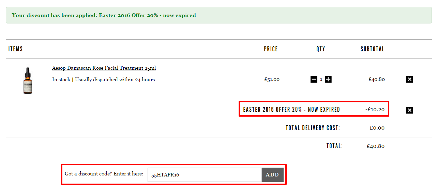Click the Total Delivery Cost label

click(313, 128)
